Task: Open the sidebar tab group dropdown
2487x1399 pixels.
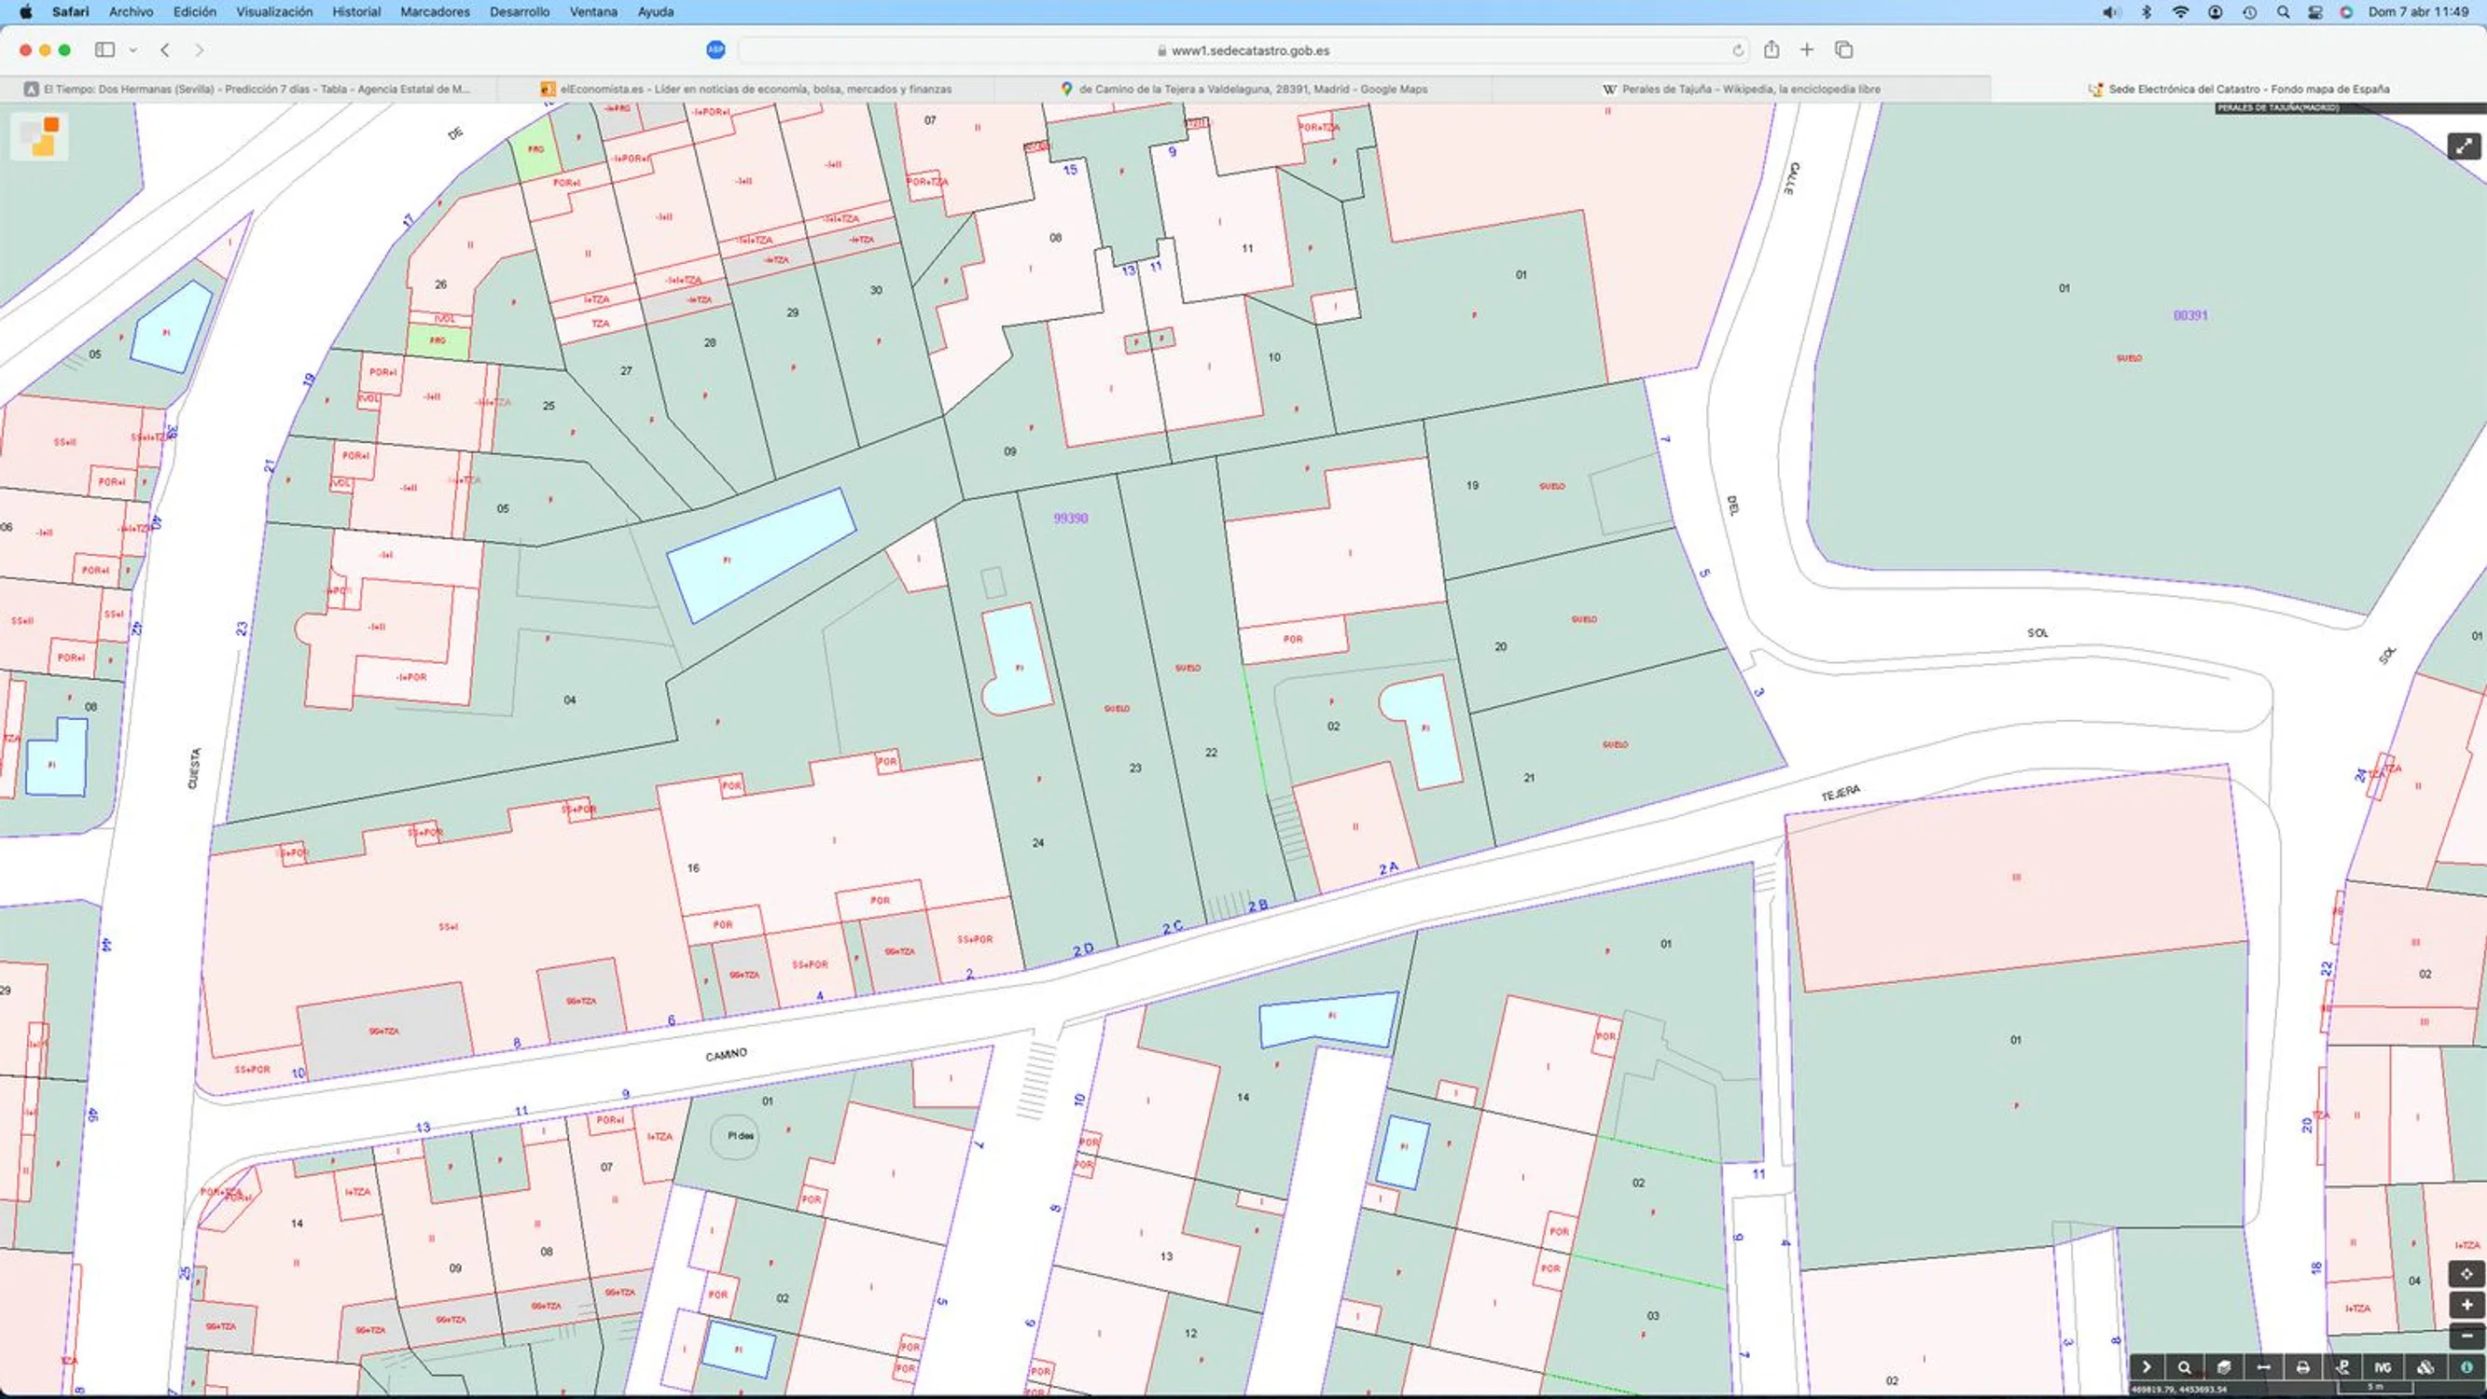Action: tap(133, 50)
